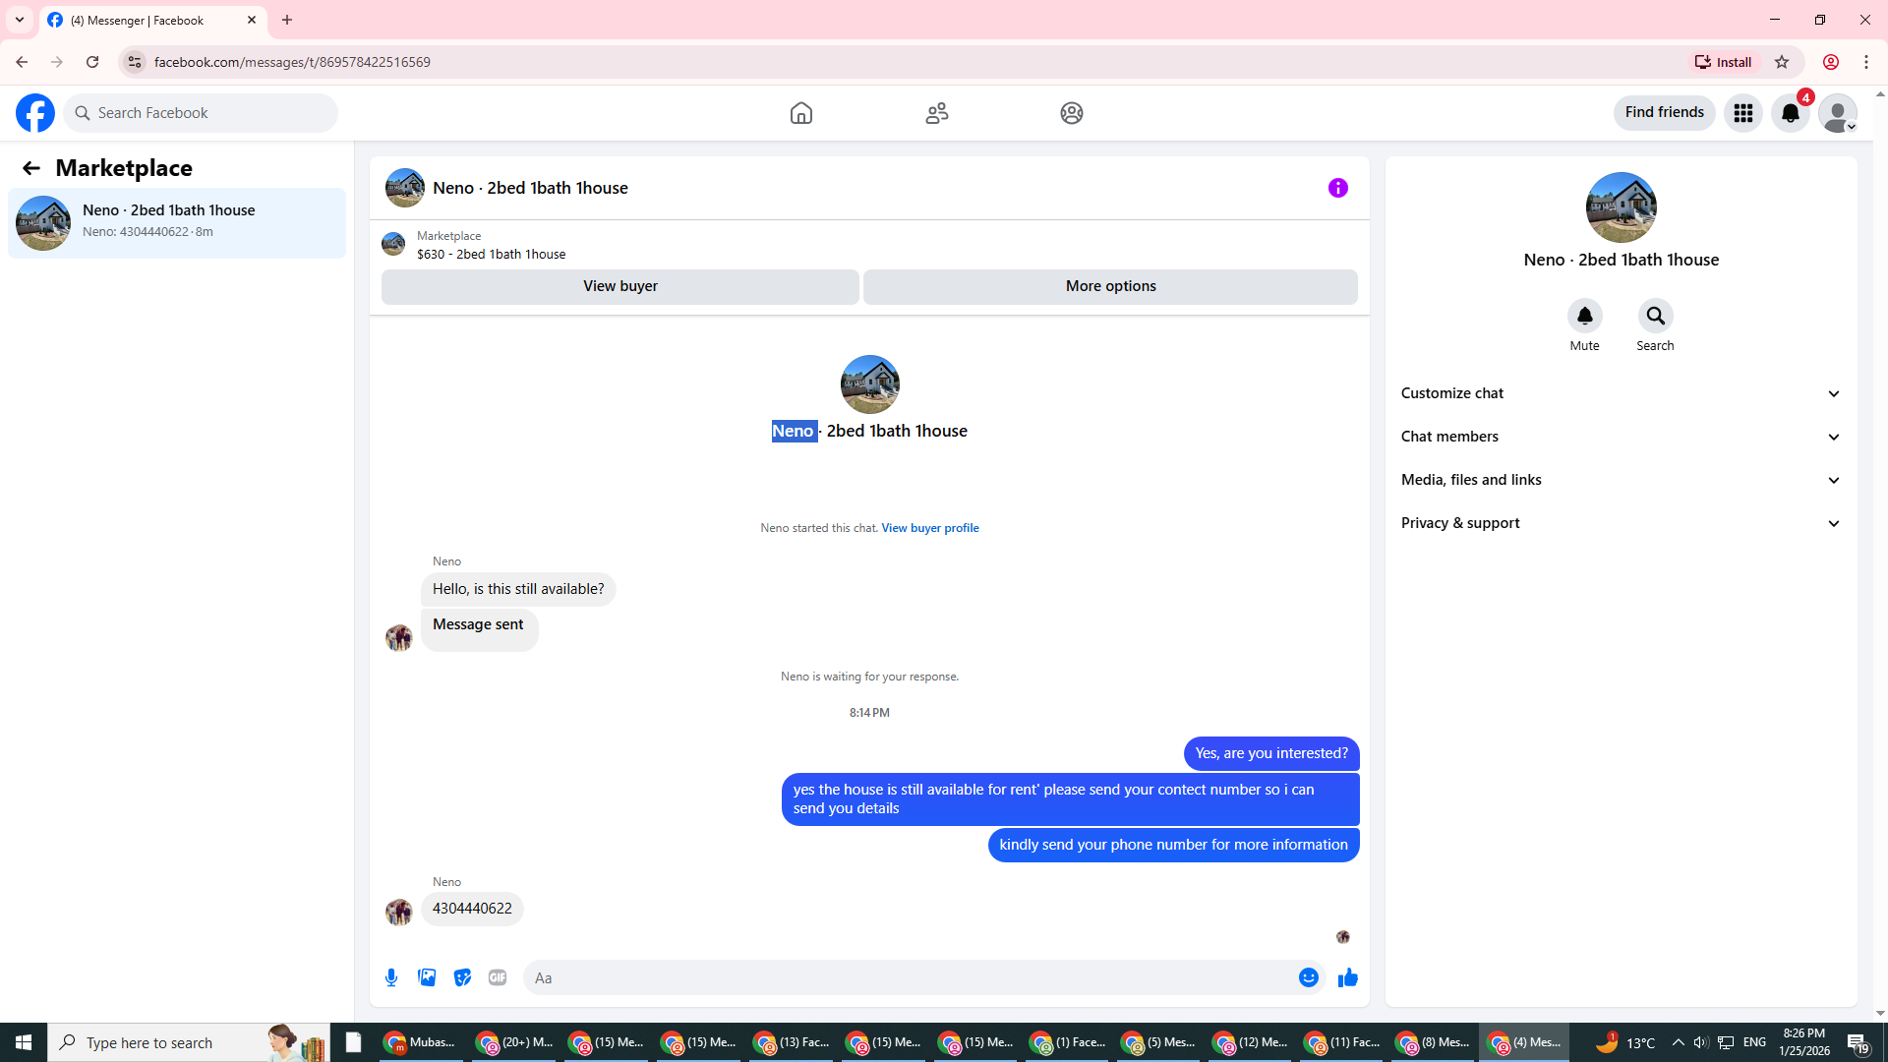Screen dimensions: 1888x1062
Task: Close the Messenger browser tab
Action: 252,20
